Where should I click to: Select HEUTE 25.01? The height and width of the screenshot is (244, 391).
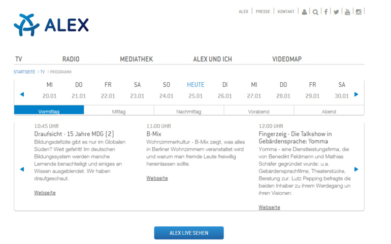[x=195, y=90]
